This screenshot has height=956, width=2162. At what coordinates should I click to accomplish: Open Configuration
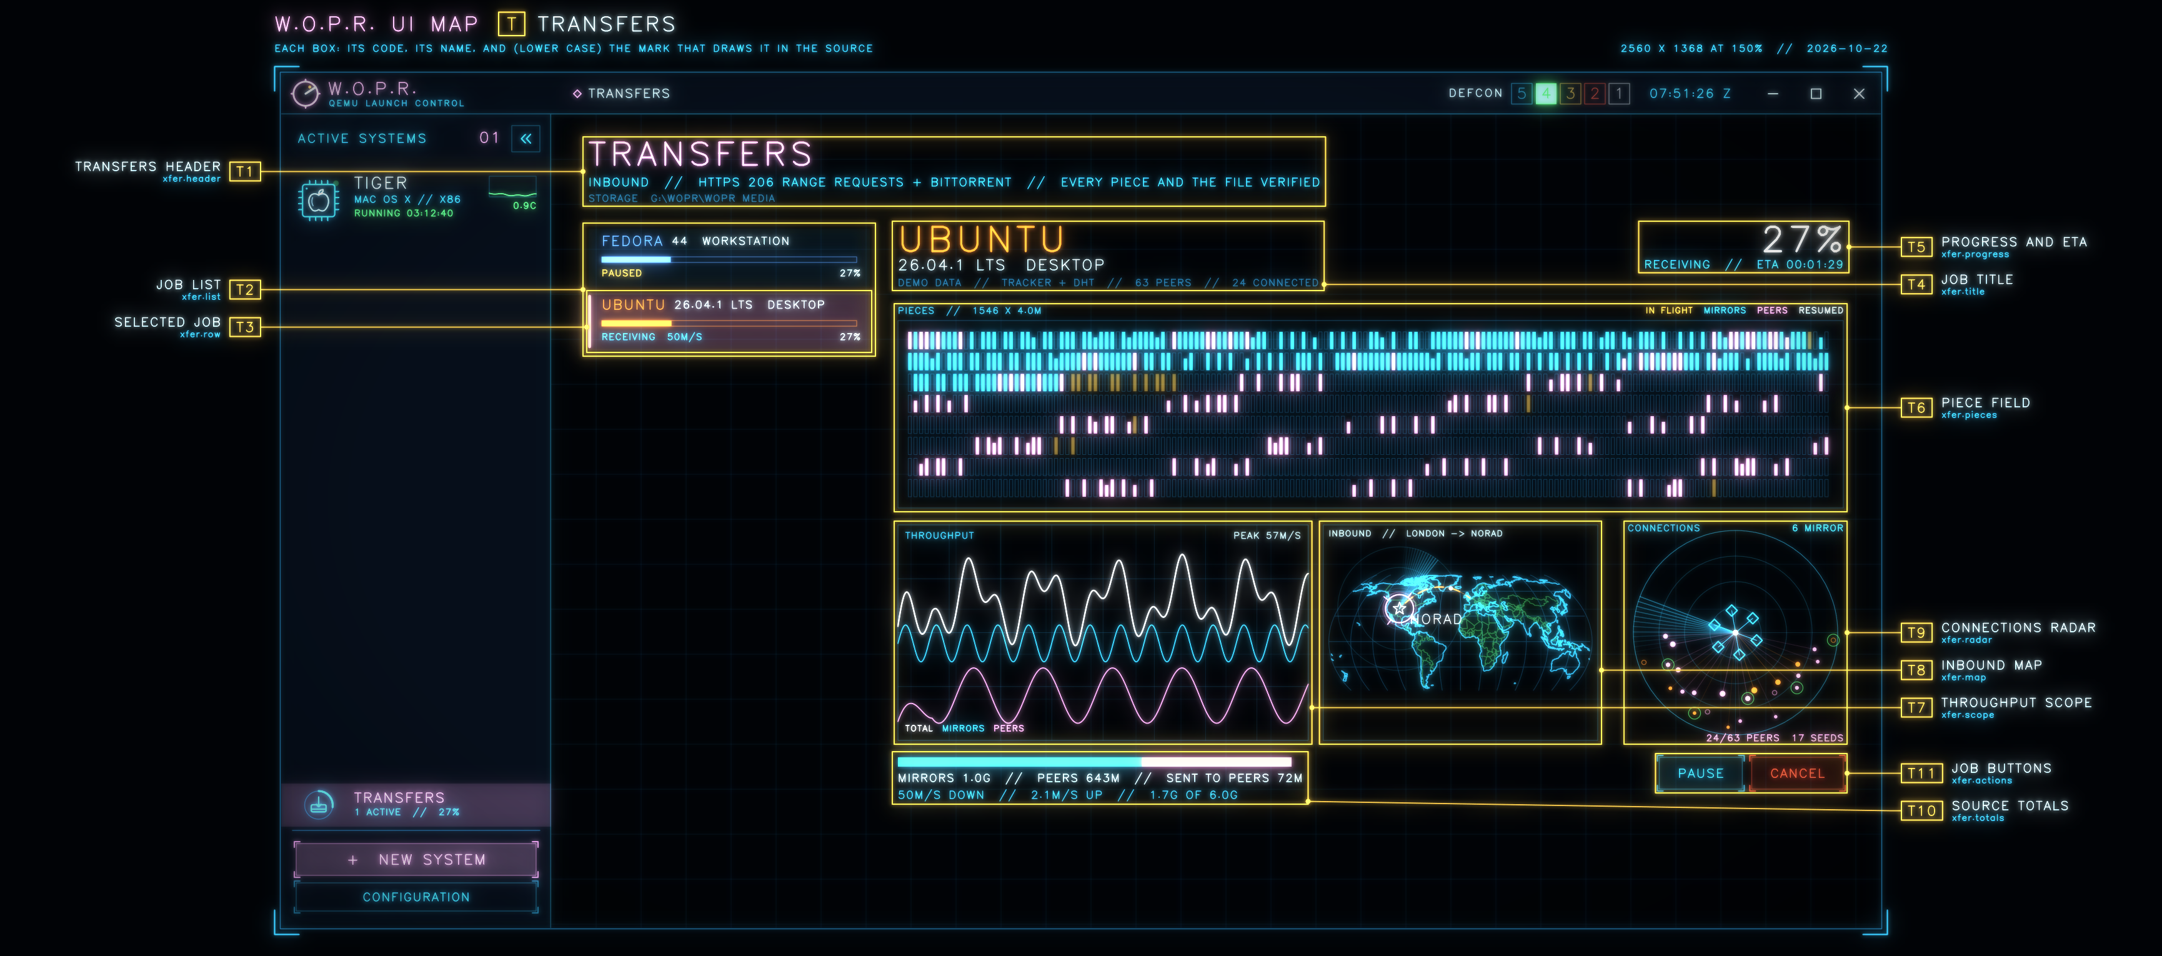pyautogui.click(x=416, y=897)
